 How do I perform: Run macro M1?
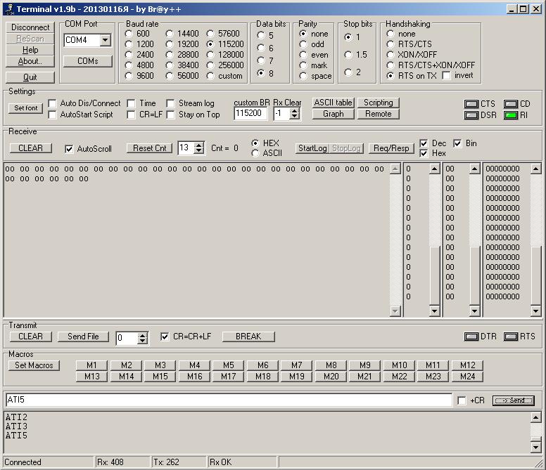point(92,365)
